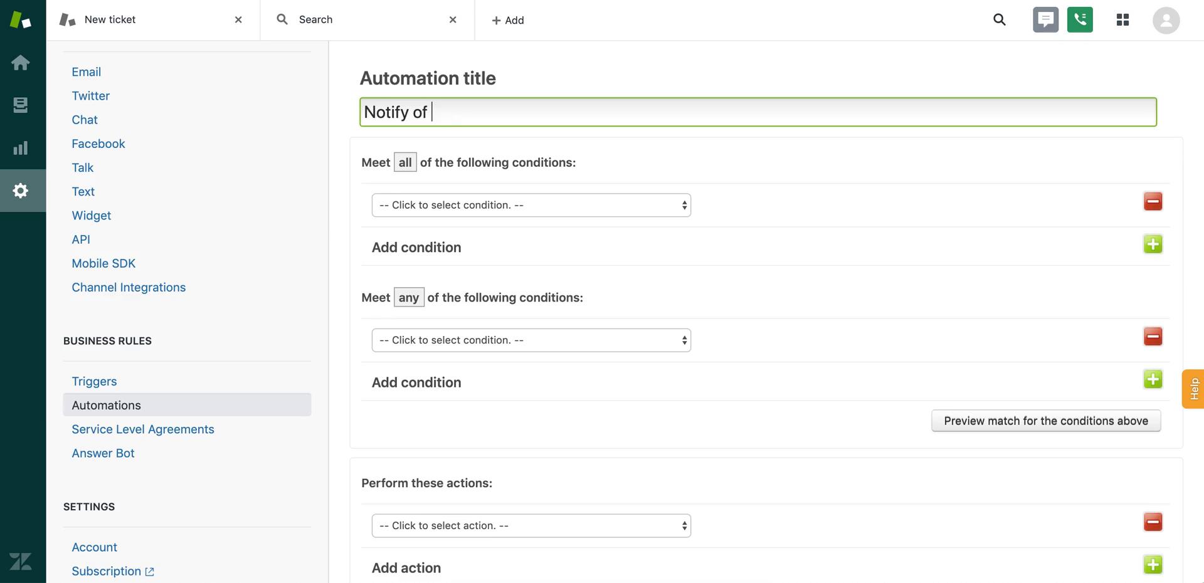Select Automations in Business Rules
The image size is (1204, 583).
click(187, 405)
